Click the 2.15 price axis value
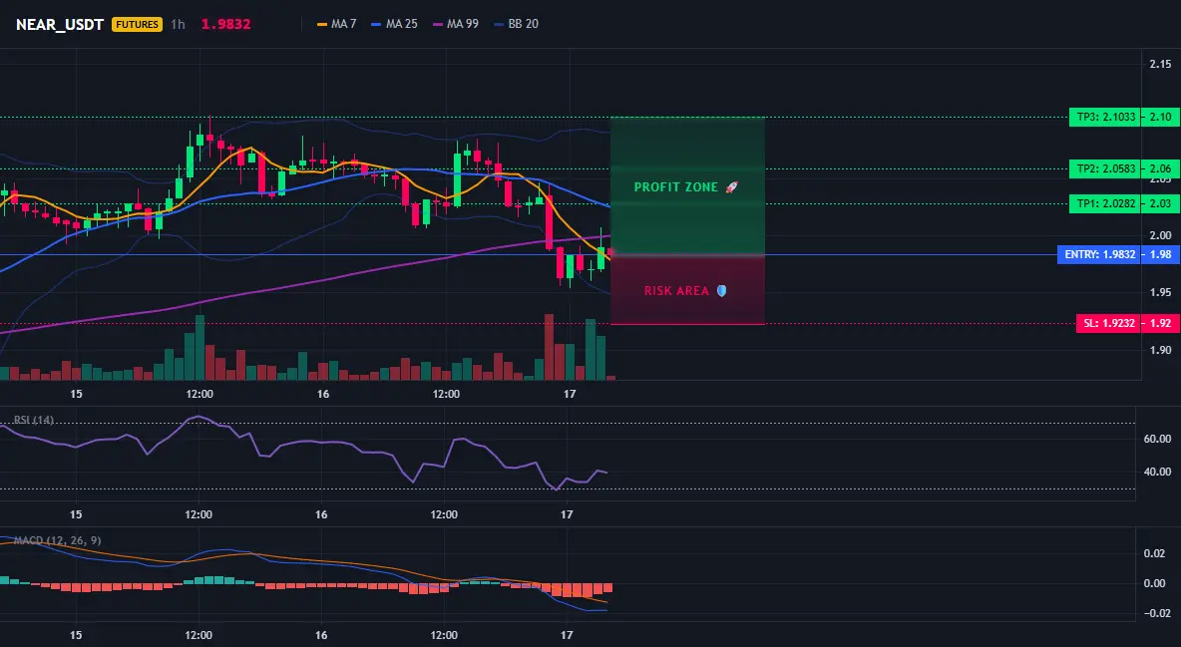The height and width of the screenshot is (647, 1181). pyautogui.click(x=1160, y=64)
